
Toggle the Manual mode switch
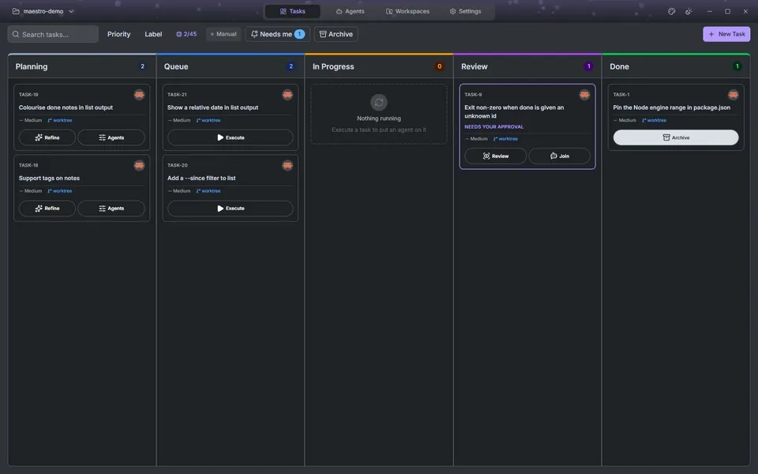pos(223,34)
